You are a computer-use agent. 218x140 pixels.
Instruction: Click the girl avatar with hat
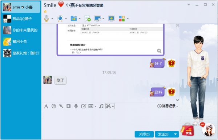209,129
